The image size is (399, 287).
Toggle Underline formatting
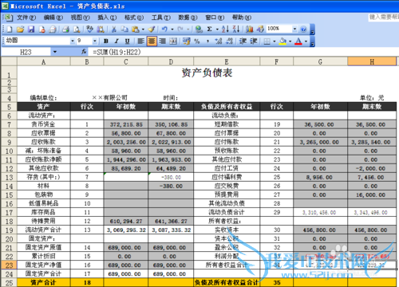[x=128, y=41]
